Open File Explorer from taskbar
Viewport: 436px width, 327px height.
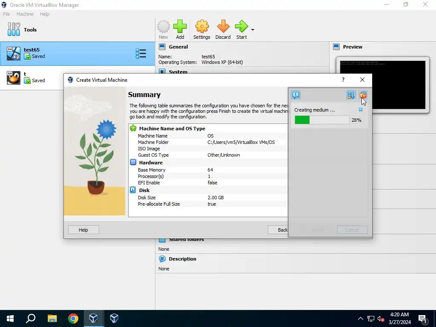click(x=52, y=318)
